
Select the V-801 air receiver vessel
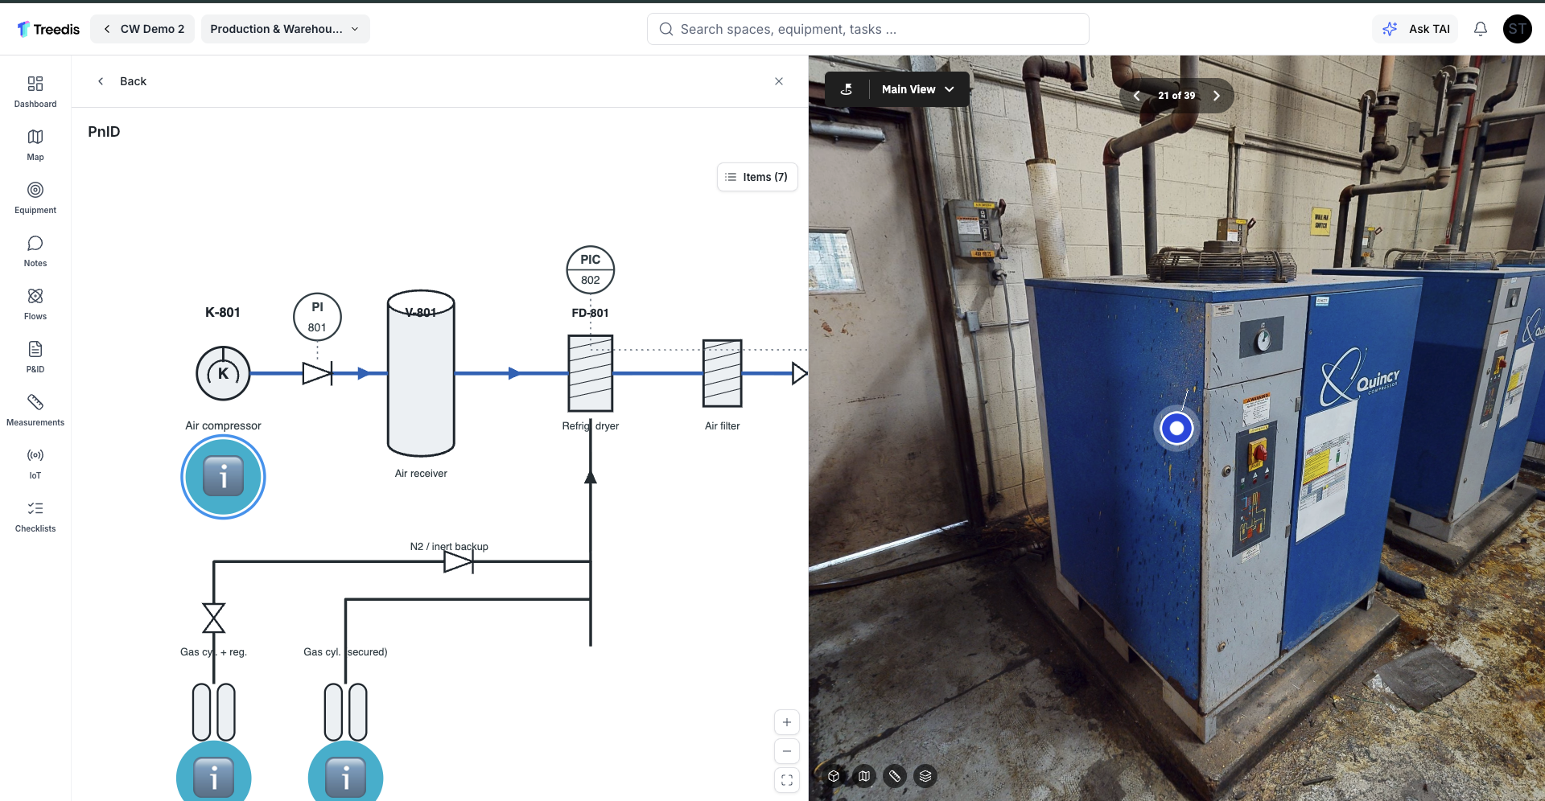(x=421, y=373)
